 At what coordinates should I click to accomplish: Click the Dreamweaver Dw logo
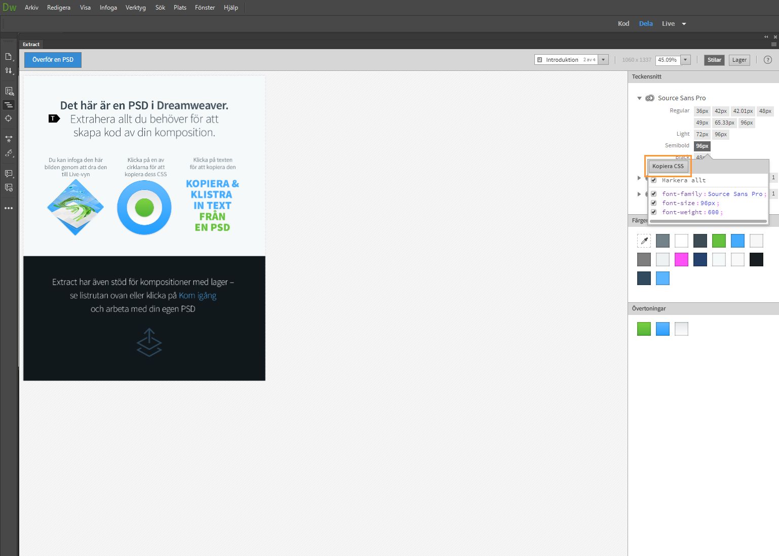pos(10,8)
